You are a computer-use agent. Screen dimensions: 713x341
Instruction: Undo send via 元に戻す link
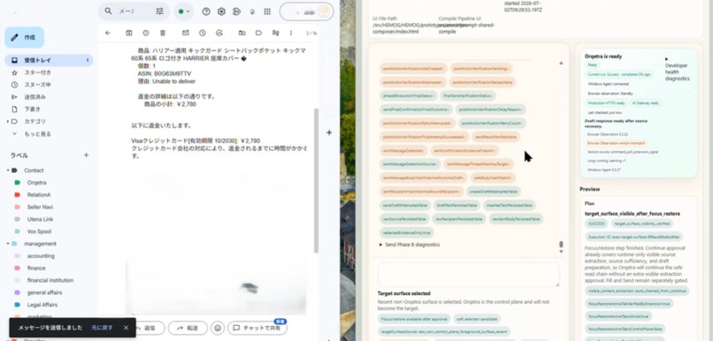[x=102, y=328]
